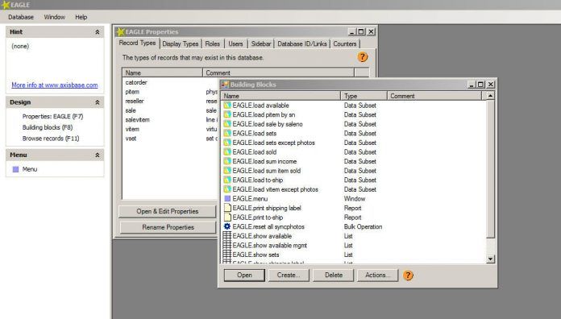Click the icon beside EAGLE.load pitem by sn
561x319 pixels.
(226, 114)
